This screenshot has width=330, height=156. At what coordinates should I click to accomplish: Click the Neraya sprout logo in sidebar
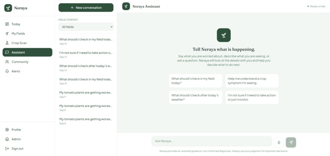[x=8, y=8]
